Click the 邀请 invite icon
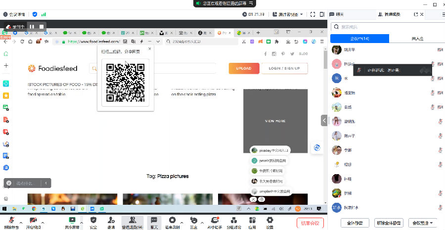 [x=111, y=220]
